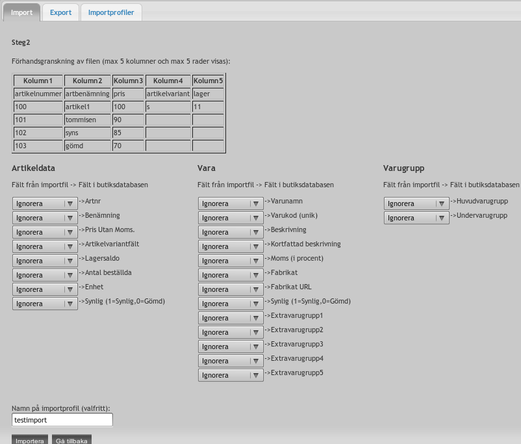This screenshot has width=521, height=444.
Task: Click the '85' price cell
Action: [x=128, y=133]
